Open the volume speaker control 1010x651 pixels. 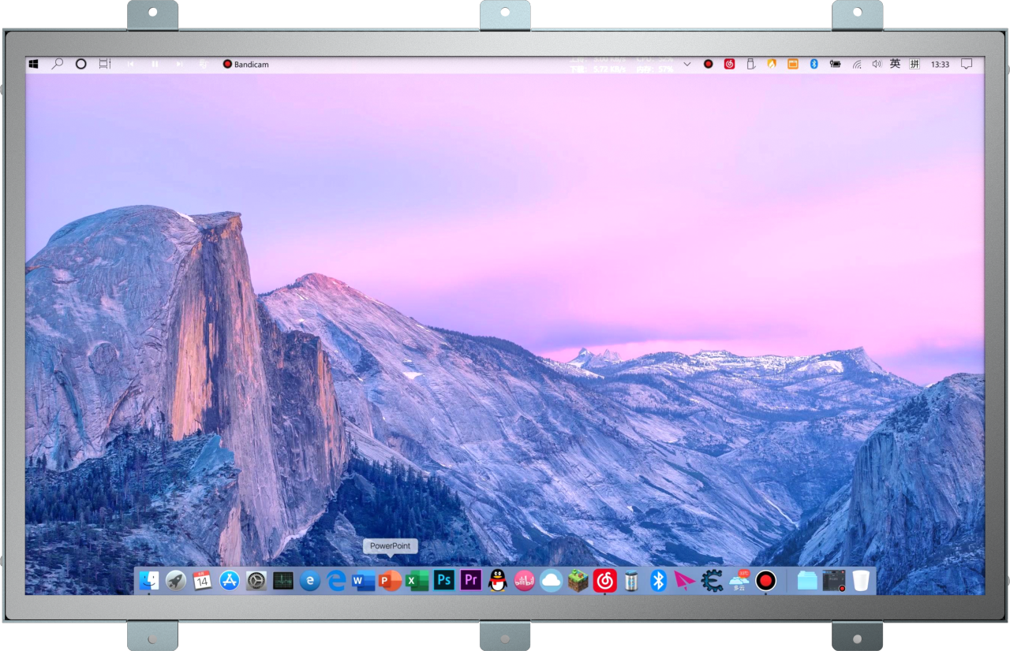(x=876, y=64)
